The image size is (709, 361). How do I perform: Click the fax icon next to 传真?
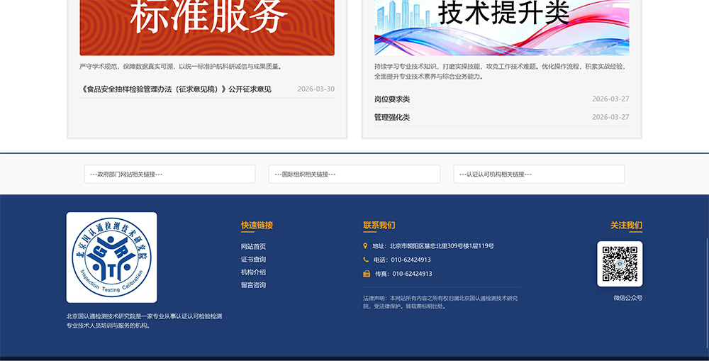[367, 274]
